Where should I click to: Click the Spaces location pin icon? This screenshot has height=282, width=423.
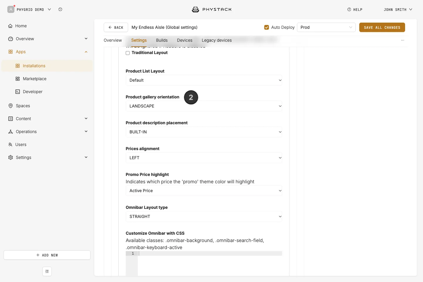coord(11,106)
